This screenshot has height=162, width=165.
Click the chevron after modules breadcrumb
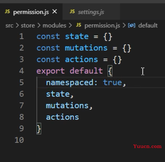click(70, 26)
